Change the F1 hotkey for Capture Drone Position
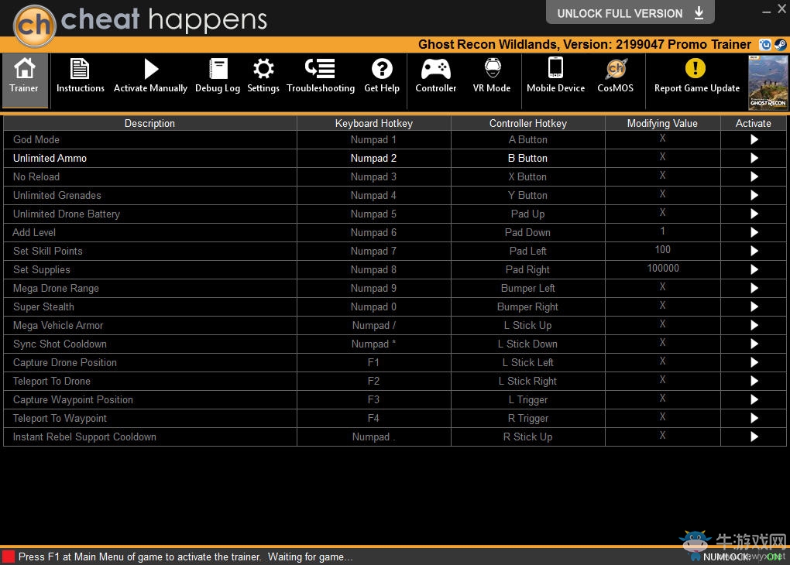The width and height of the screenshot is (790, 565). 374,362
